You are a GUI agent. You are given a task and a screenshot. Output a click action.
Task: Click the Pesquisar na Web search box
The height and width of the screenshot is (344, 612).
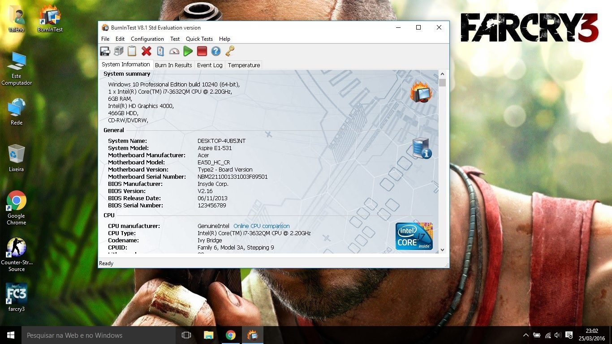[x=99, y=335]
